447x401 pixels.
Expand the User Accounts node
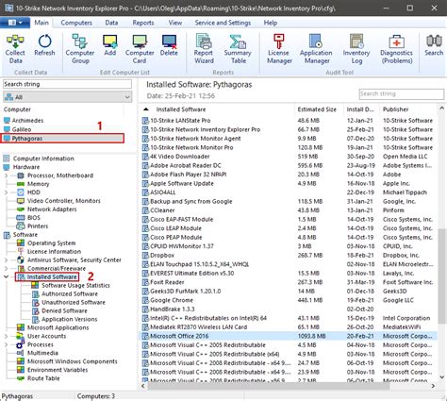click(x=6, y=336)
